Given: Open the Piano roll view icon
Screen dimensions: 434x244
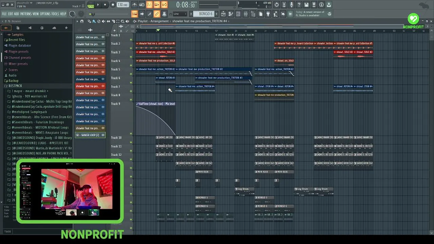Looking at the screenshot, I should (x=231, y=14).
